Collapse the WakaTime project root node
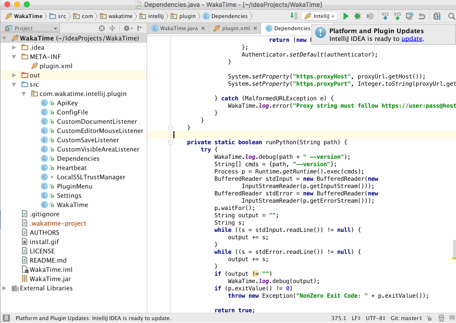This screenshot has width=456, height=323. [4, 38]
